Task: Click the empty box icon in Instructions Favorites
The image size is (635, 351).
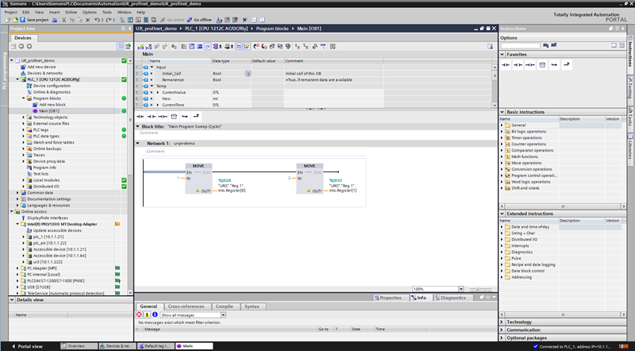Action: coord(542,64)
